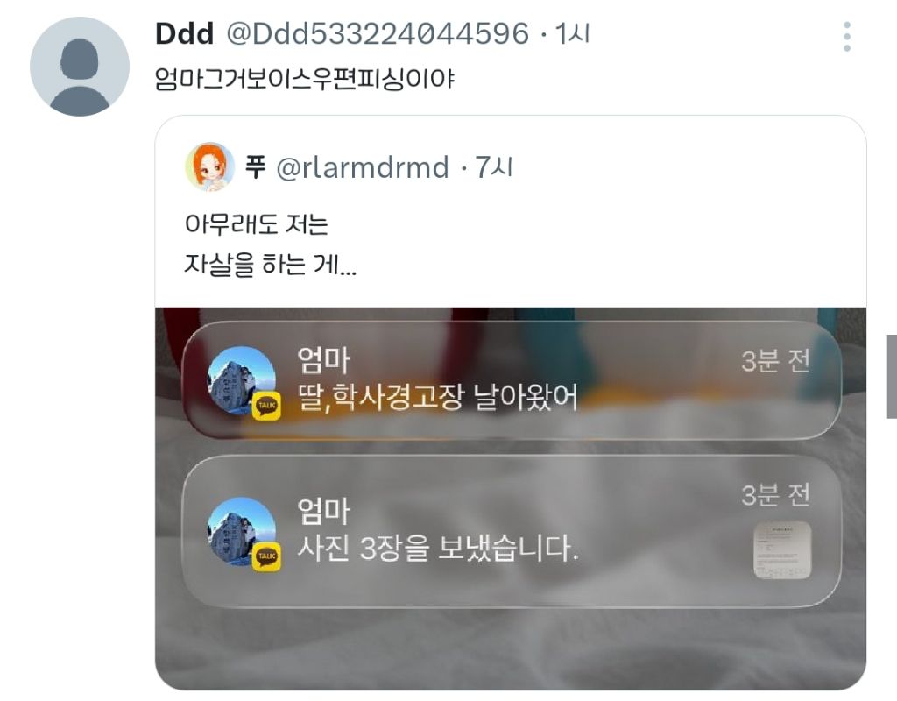Open the 1시 timestamp of the tweet

(x=572, y=34)
